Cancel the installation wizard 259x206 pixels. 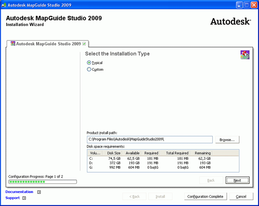click(241, 196)
